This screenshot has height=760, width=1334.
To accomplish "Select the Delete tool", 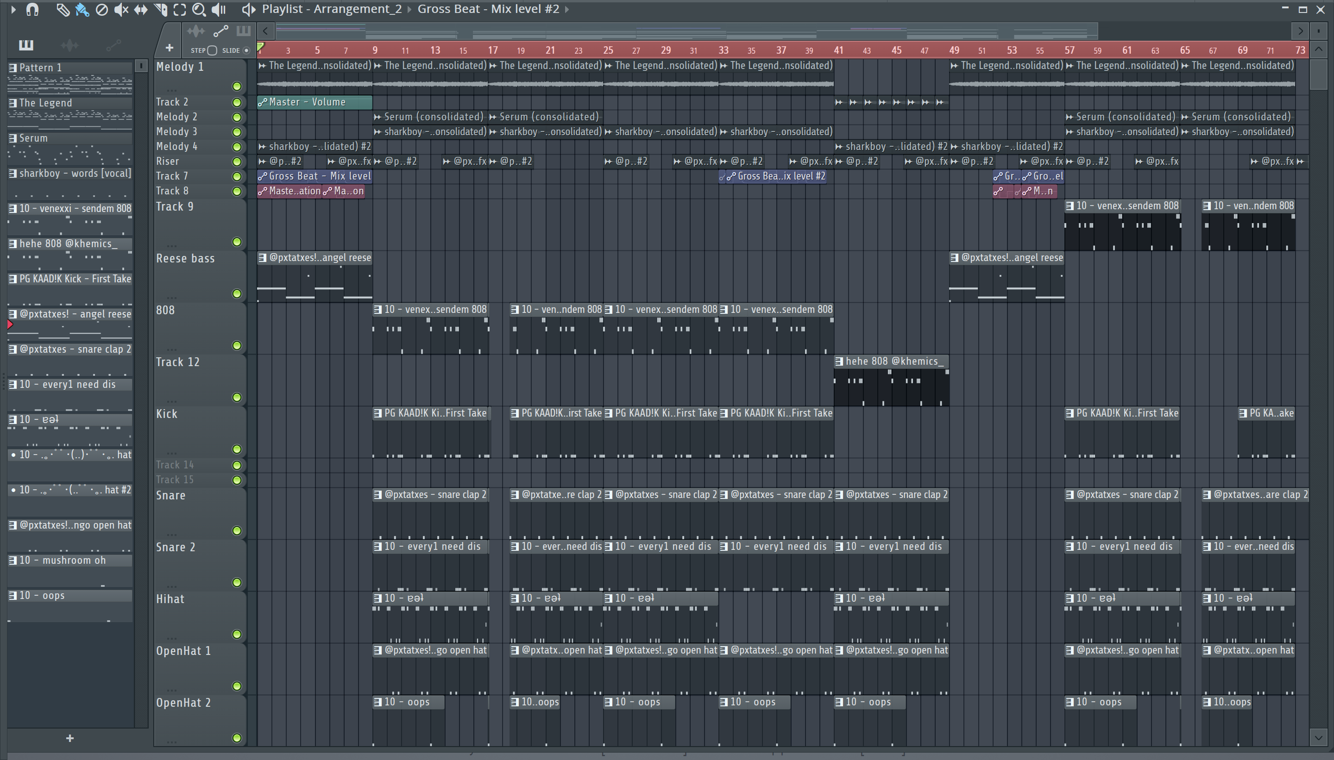I will pyautogui.click(x=102, y=9).
